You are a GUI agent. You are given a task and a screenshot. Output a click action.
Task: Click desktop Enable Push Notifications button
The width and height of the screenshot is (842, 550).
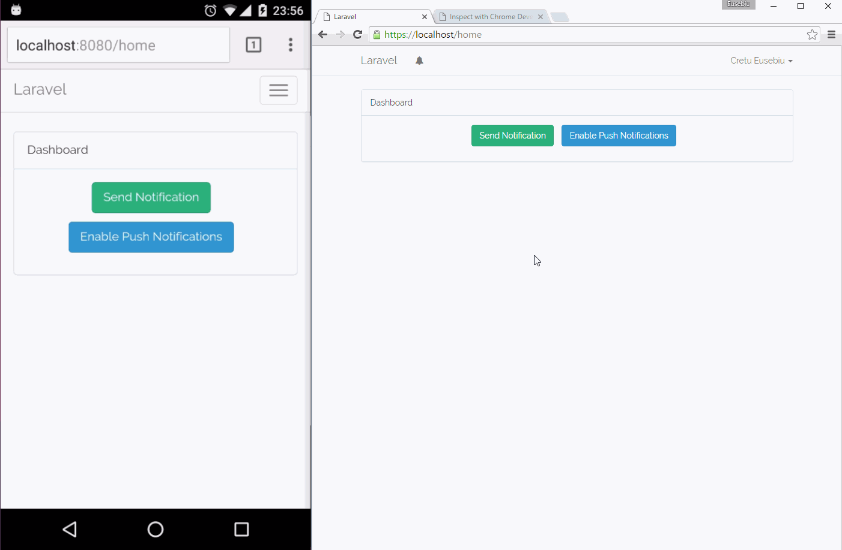[619, 136]
